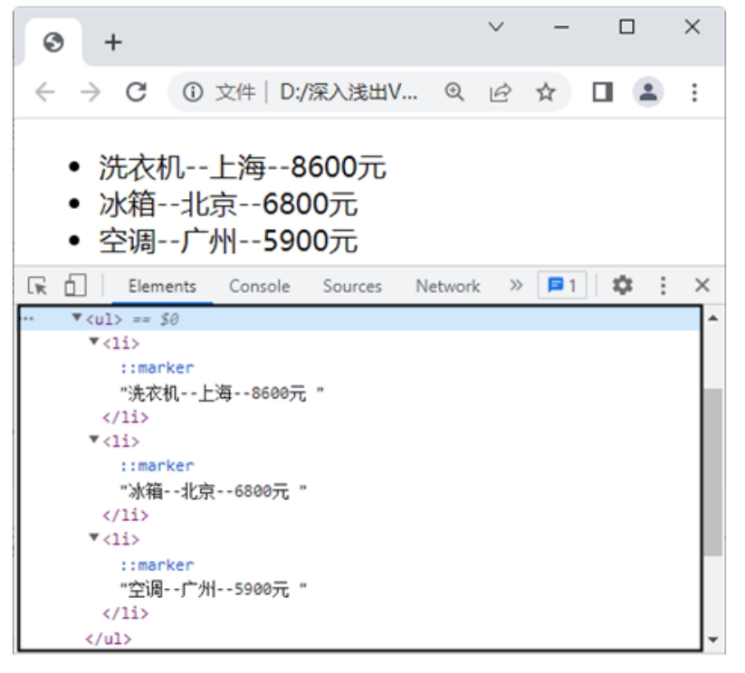This screenshot has width=745, height=673.
Task: Click the issues counter badge
Action: pyautogui.click(x=562, y=286)
